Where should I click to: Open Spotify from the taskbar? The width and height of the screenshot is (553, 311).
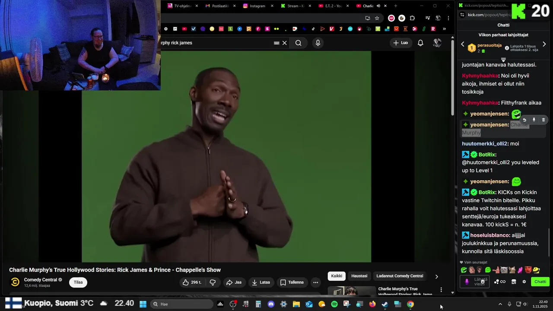334,304
